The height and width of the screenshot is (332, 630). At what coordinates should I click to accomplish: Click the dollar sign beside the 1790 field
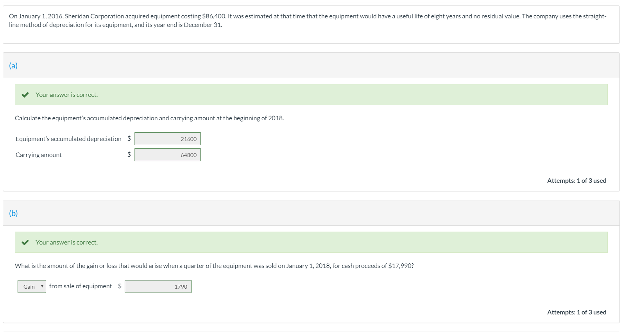coord(119,286)
